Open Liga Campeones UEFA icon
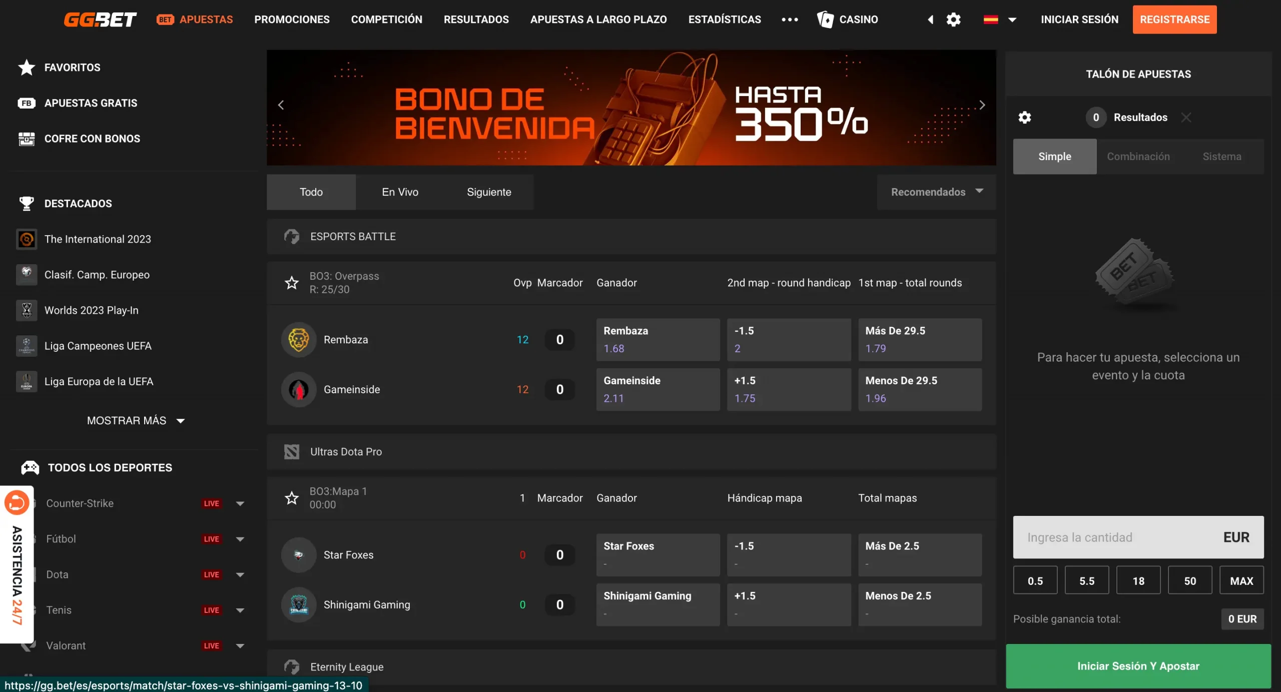1281x692 pixels. [27, 346]
